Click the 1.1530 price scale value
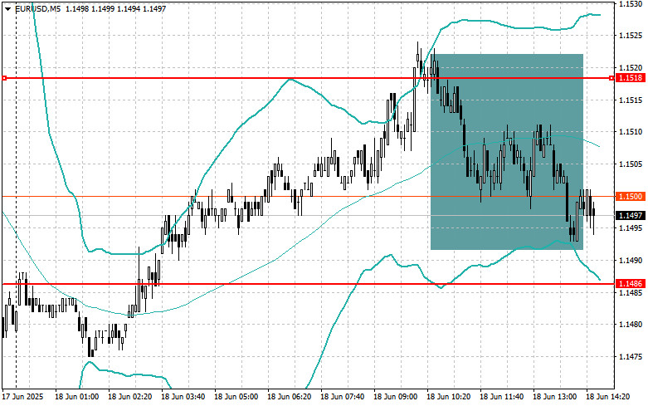 click(x=631, y=3)
